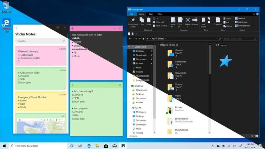The width and height of the screenshot is (265, 149).
Task: Click the Up arrow in File Explorer navigation
Action: [x=143, y=39]
